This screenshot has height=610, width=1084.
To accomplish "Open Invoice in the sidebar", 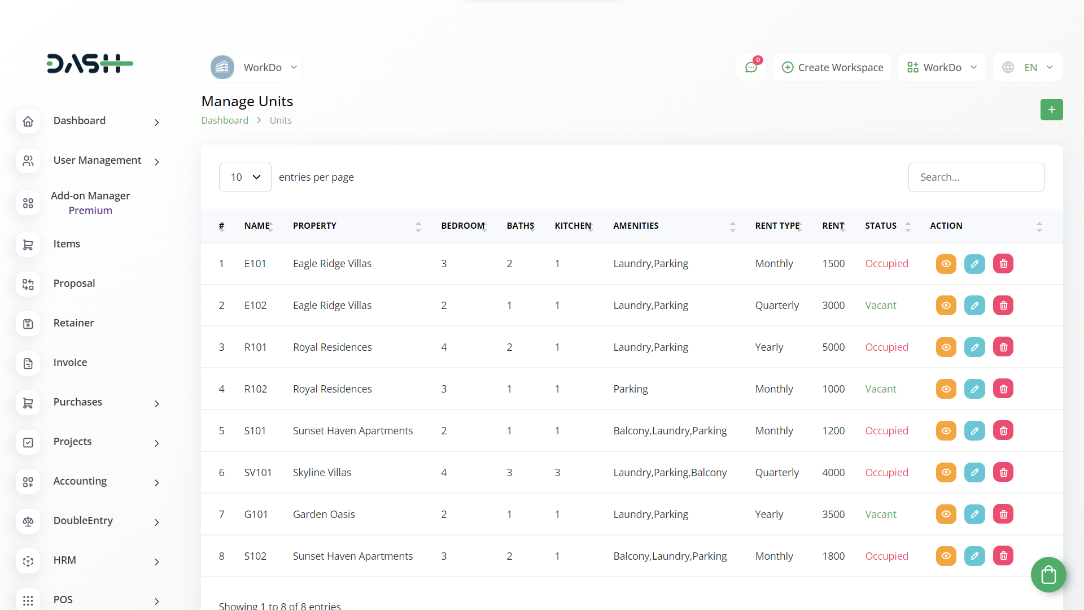I will tap(70, 363).
